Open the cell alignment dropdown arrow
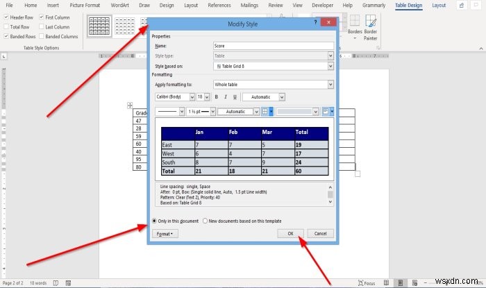486x288 pixels. [x=332, y=112]
